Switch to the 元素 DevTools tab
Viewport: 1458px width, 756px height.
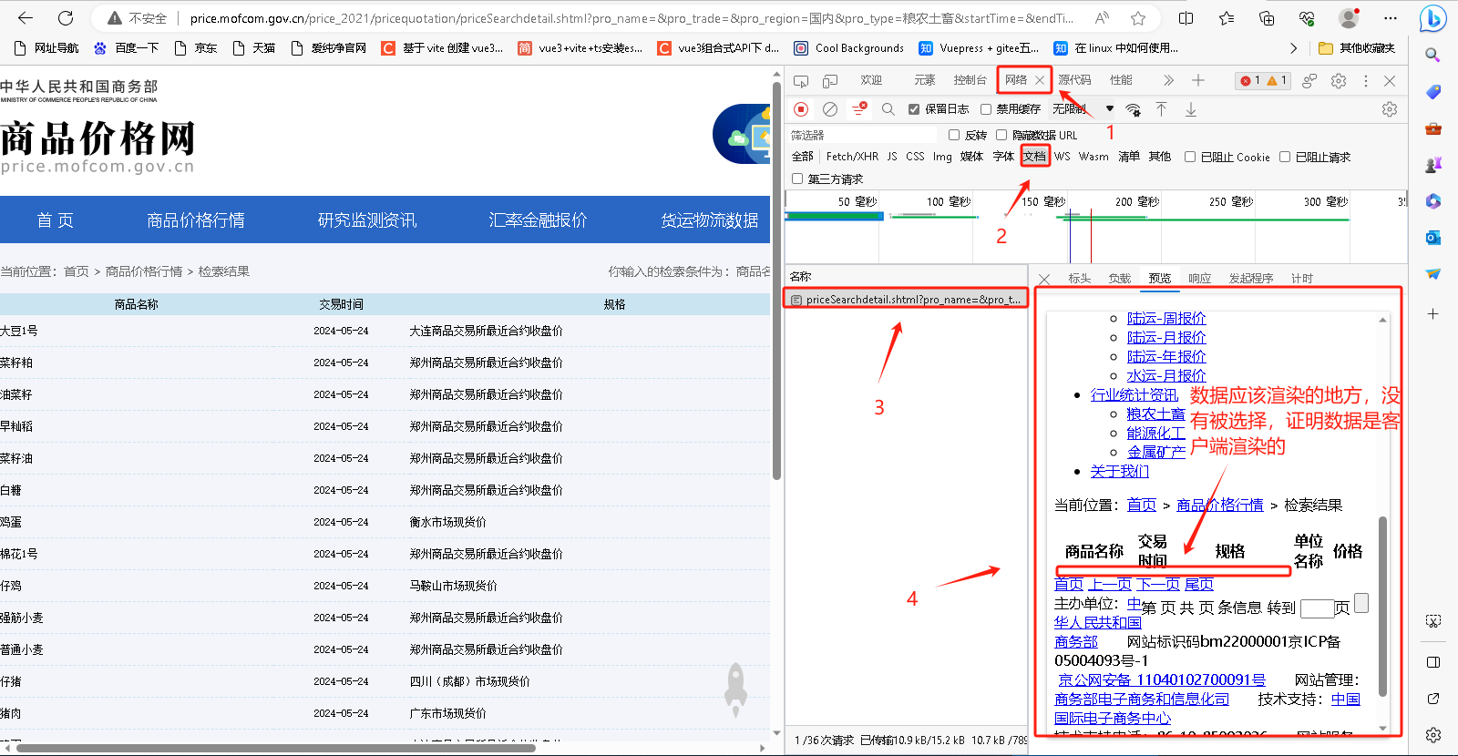pos(925,81)
